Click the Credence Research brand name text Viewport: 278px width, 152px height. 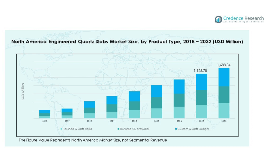[x=243, y=18]
